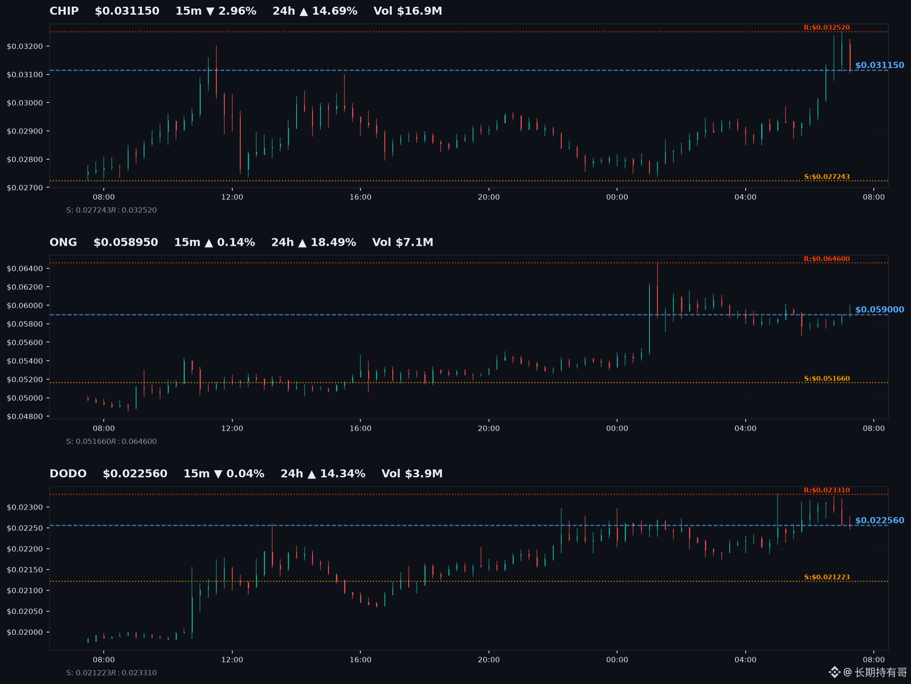Click the $0.05000 y-axis label
Viewport: 911px width, 684px height.
tap(25, 398)
